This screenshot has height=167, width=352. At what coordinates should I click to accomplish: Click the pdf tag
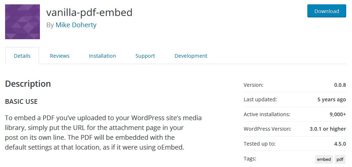click(340, 159)
